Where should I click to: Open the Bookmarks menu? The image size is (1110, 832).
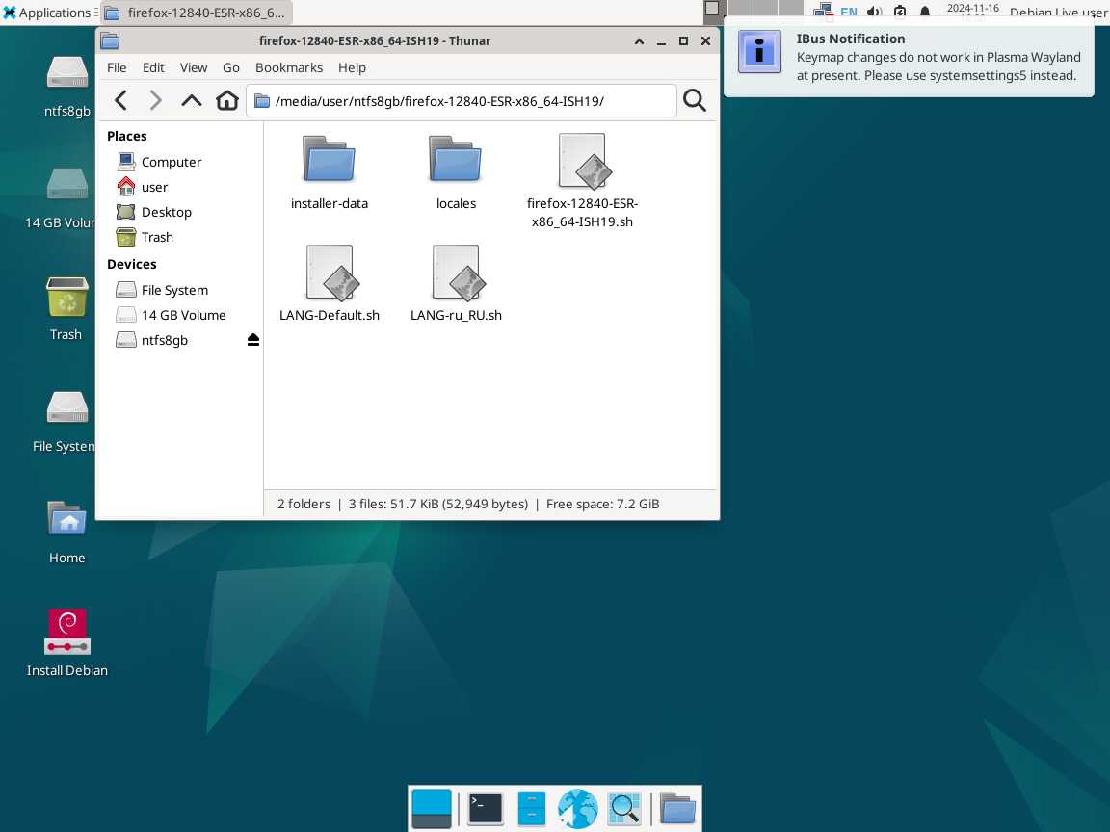289,68
